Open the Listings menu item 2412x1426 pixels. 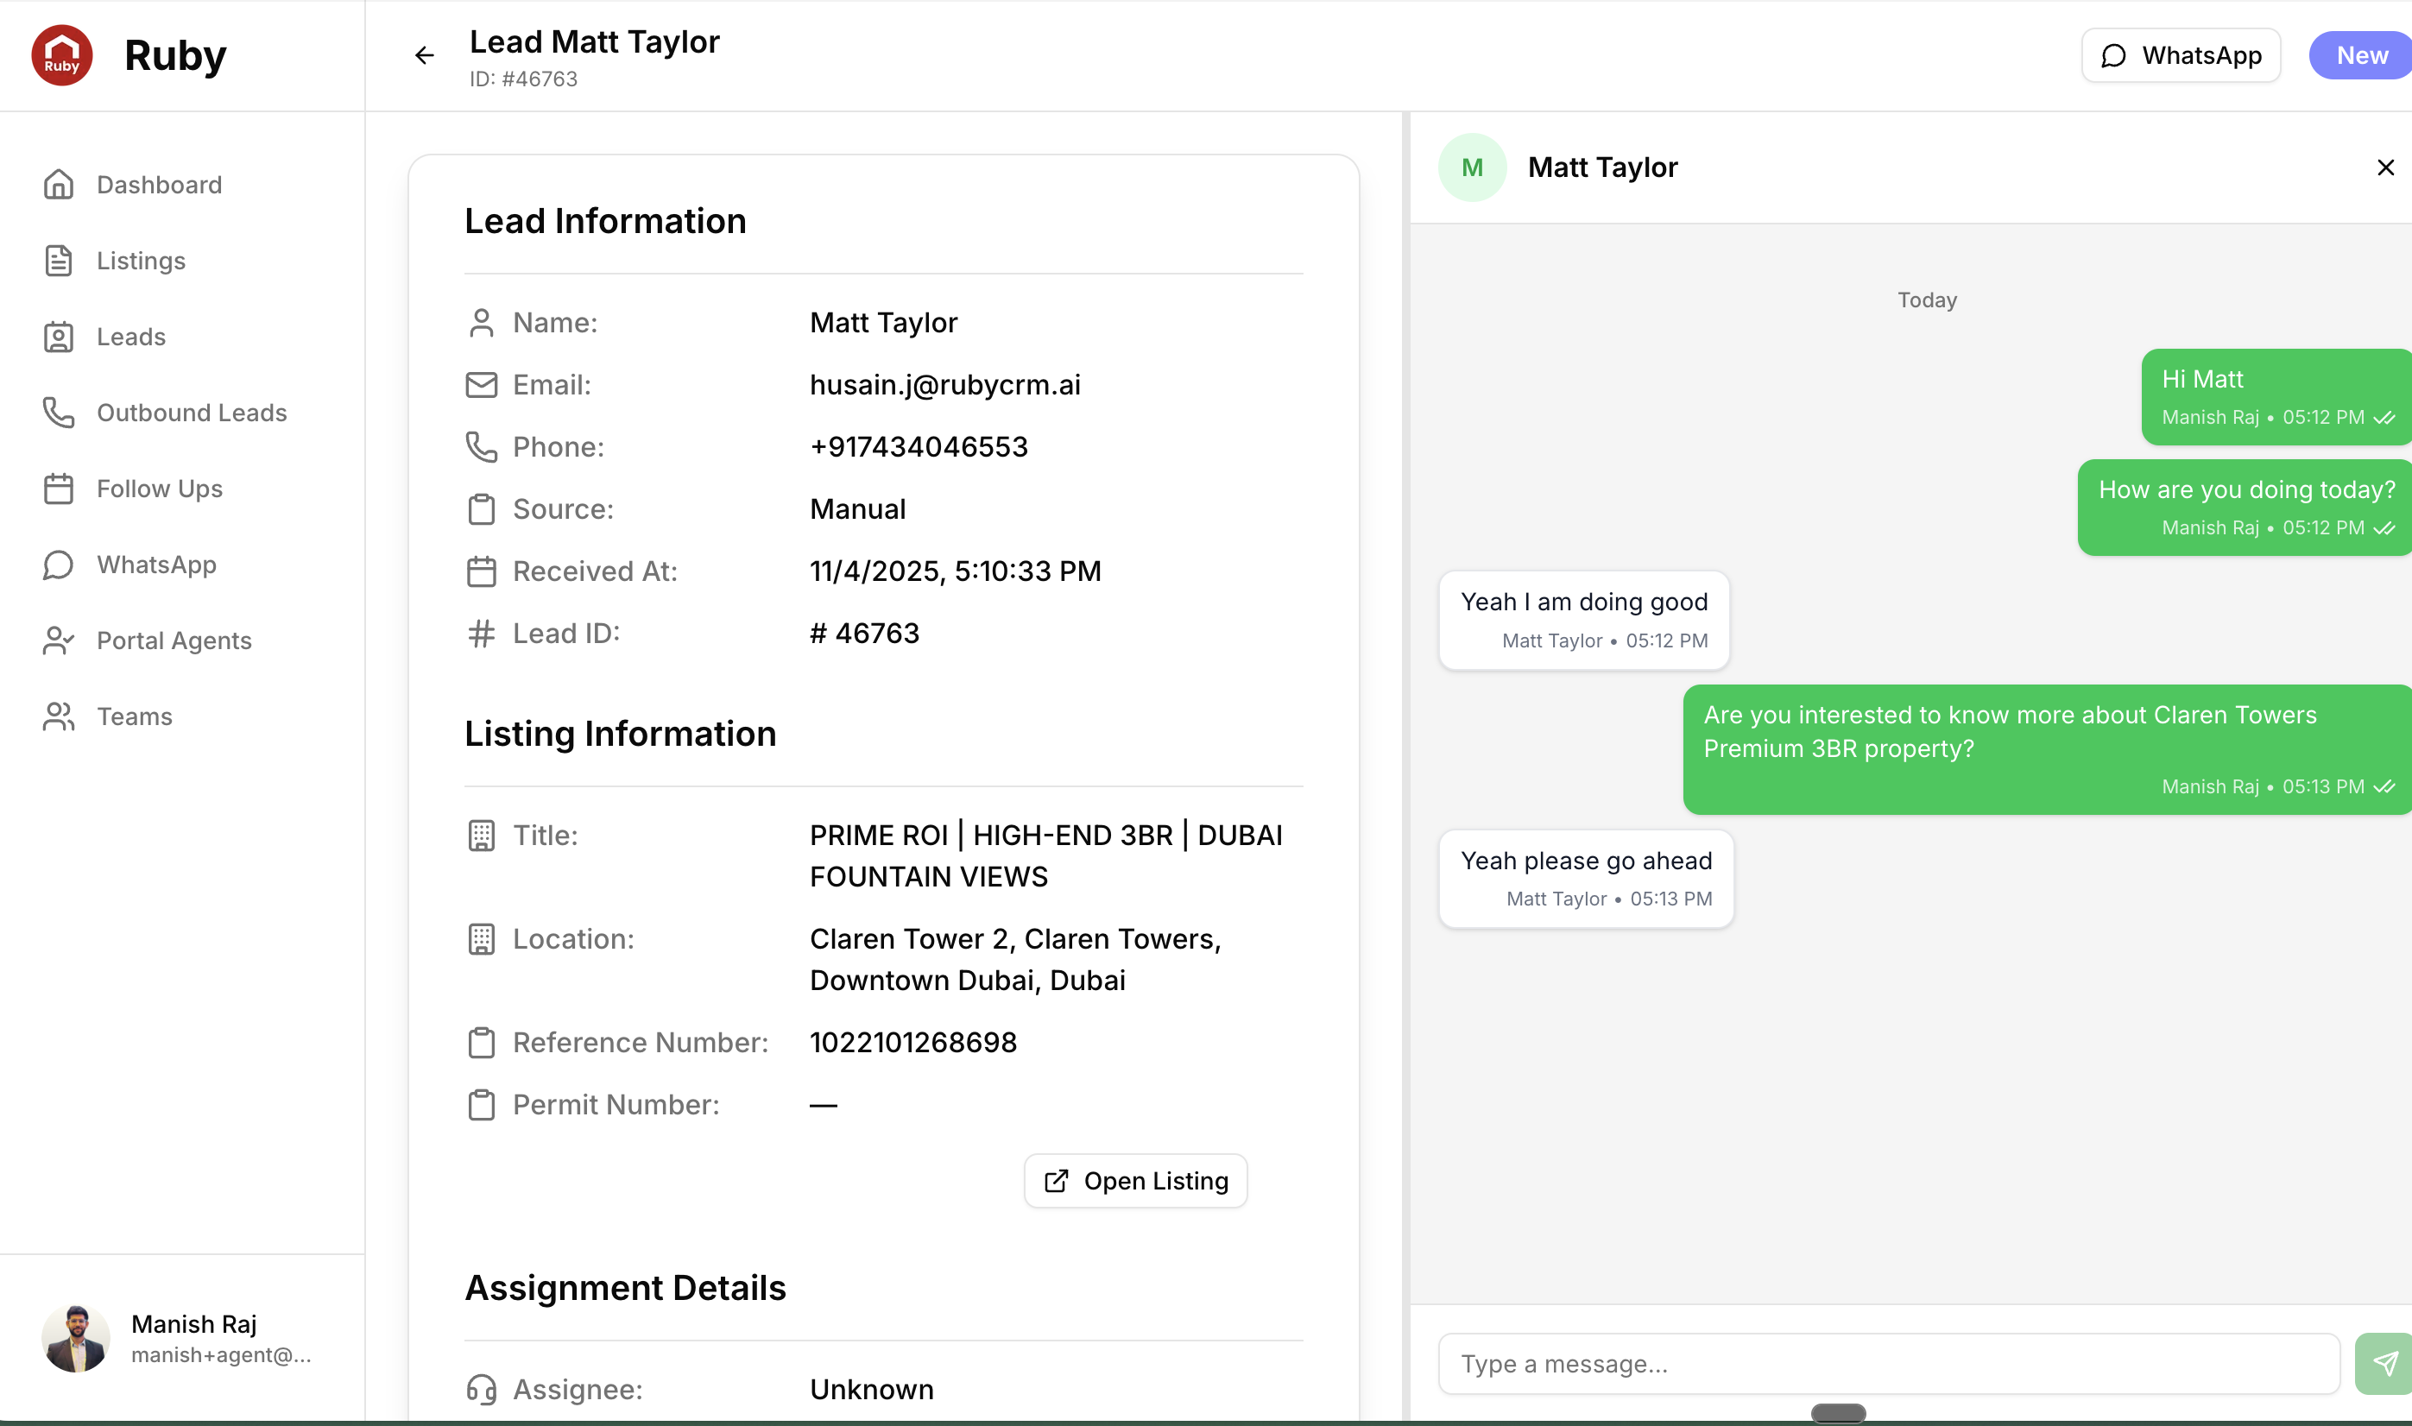[x=141, y=261]
